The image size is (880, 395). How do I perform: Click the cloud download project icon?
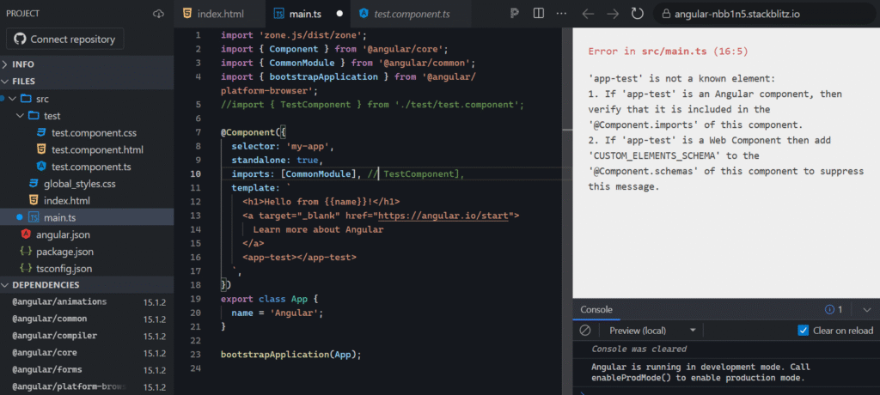pos(158,14)
